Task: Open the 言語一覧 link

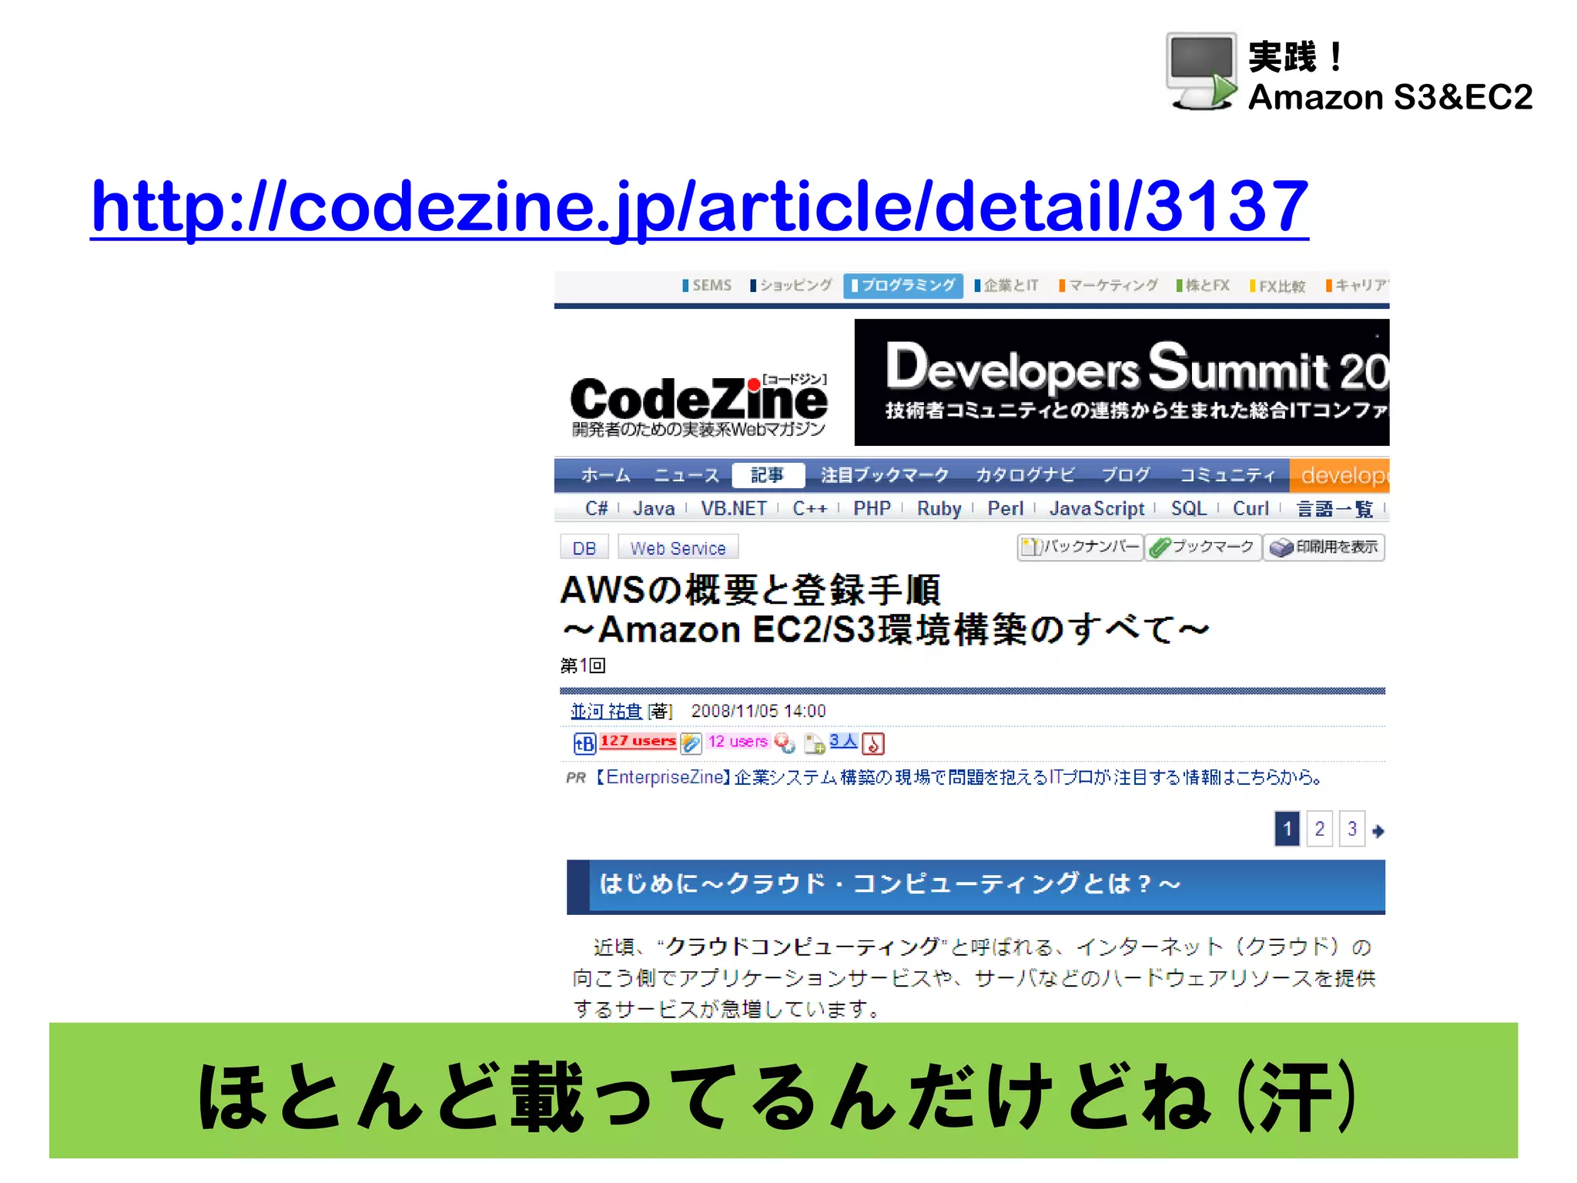Action: point(1334,509)
